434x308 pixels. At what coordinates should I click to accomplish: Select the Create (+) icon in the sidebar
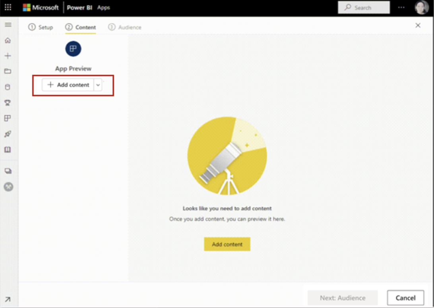click(8, 56)
